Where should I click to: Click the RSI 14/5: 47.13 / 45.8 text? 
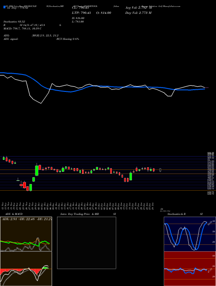coord(32,25)
